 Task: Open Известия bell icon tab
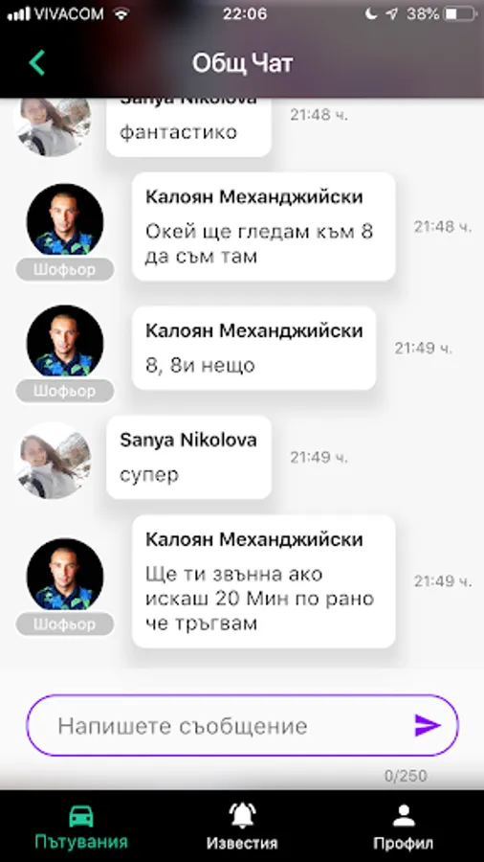242,828
